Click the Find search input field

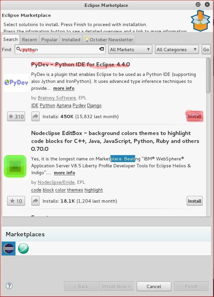[x=60, y=49]
